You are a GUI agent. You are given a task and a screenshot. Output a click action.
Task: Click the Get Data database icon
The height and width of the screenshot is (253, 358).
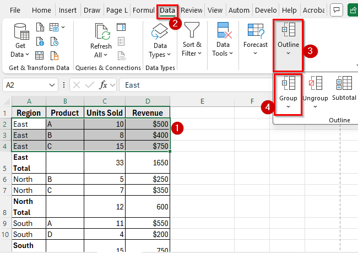pyautogui.click(x=21, y=31)
